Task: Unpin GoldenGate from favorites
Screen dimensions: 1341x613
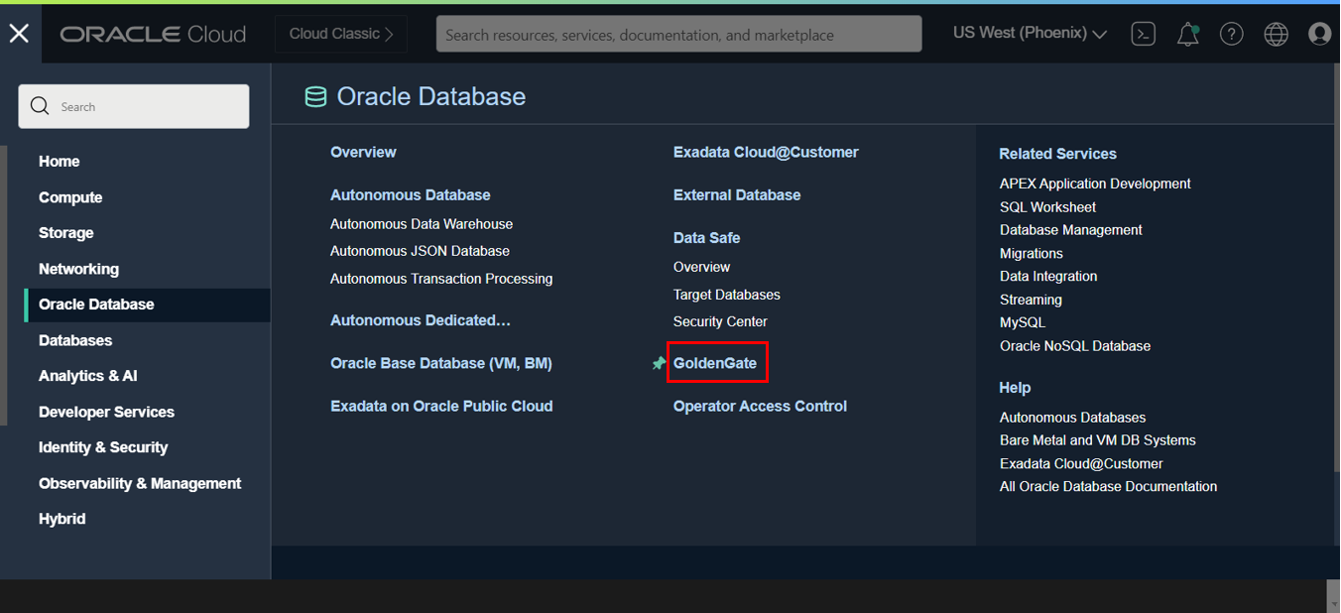Action: click(659, 363)
